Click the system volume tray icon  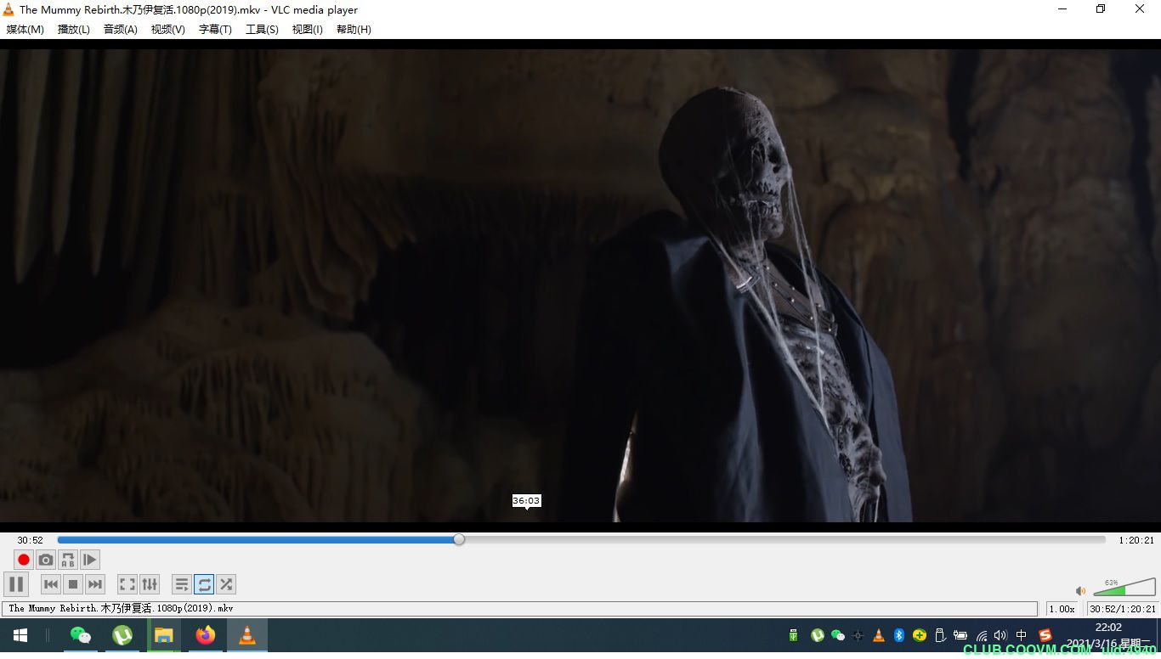point(1000,635)
